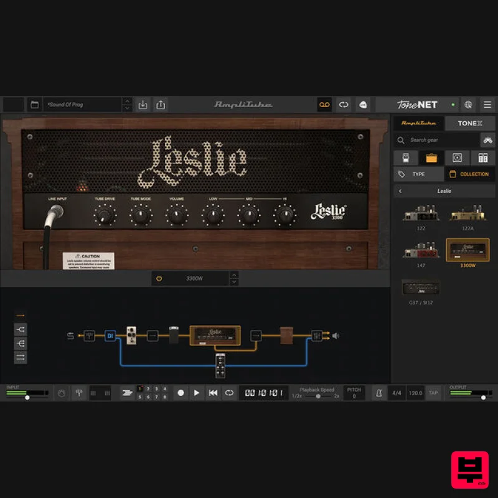Image resolution: width=498 pixels, height=498 pixels.
Task: Adjust the Playback Speed slider
Action: (x=317, y=397)
